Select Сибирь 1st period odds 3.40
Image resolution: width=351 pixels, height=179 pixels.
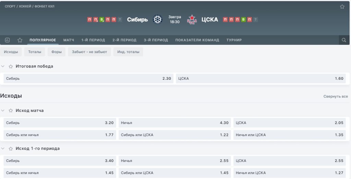(60, 161)
